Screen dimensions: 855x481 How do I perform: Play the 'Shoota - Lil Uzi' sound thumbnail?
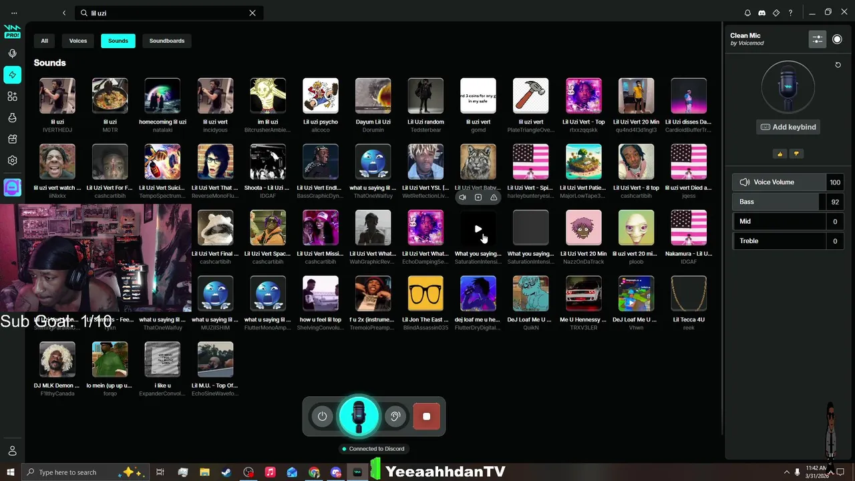tap(268, 162)
